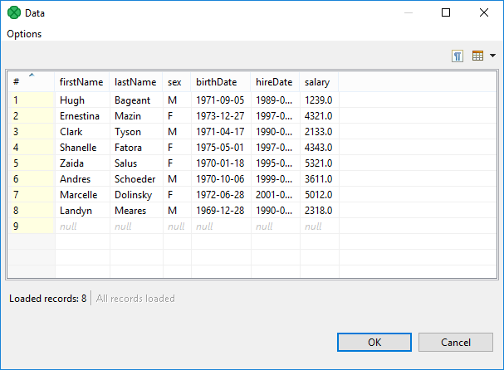The image size is (504, 370).
Task: Click the OK button
Action: 374,342
